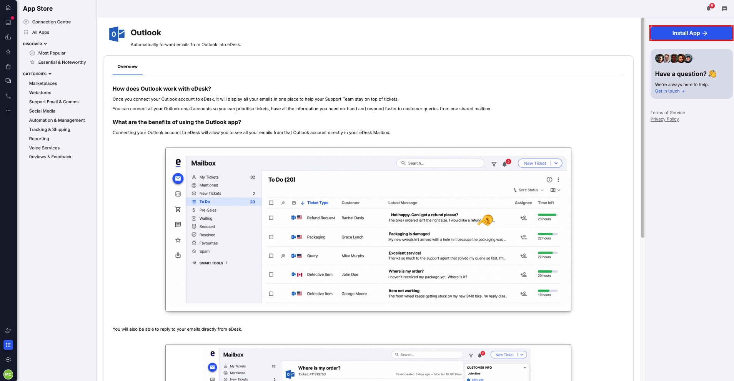Select the Reporting category
The height and width of the screenshot is (381, 734).
click(x=39, y=139)
